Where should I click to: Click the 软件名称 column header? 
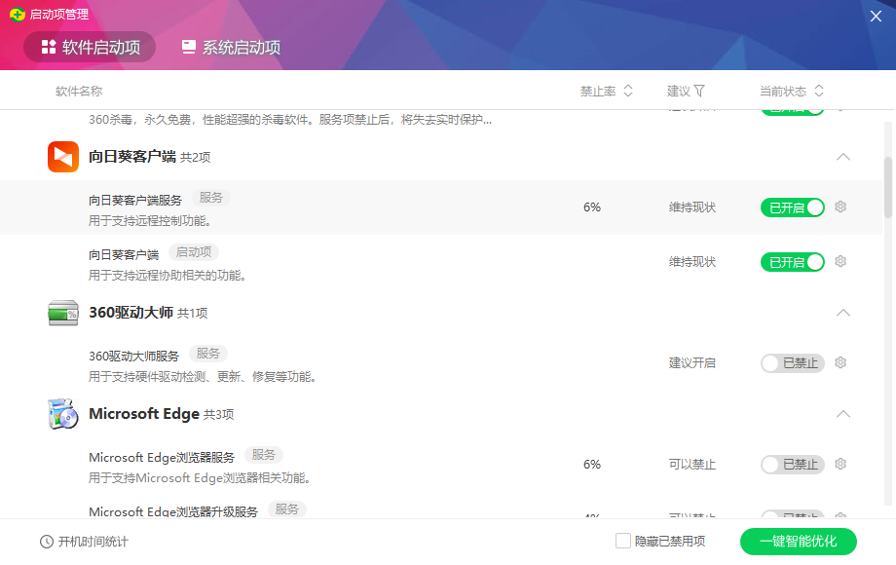[79, 91]
